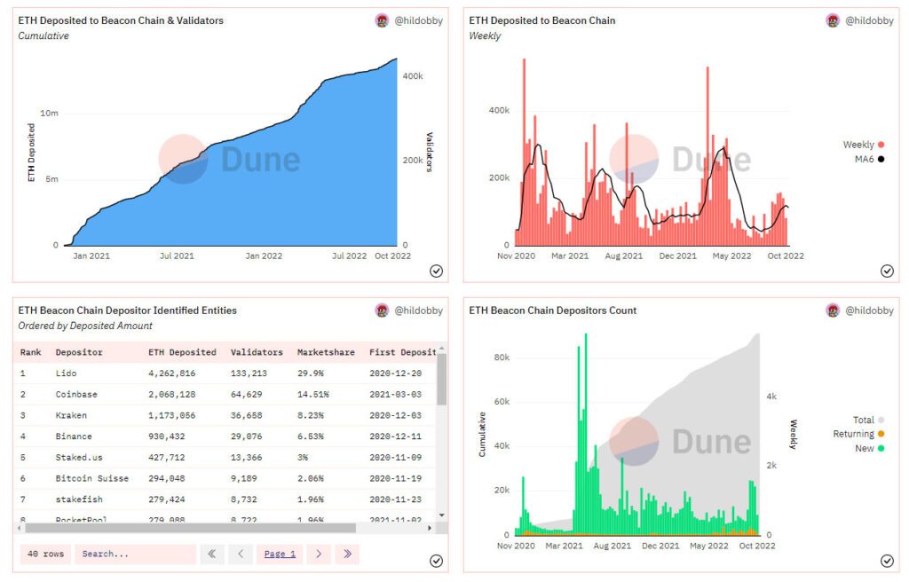Click checkmark icon on cumulative deposits panel

pyautogui.click(x=436, y=271)
